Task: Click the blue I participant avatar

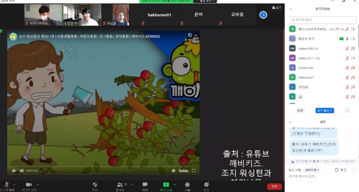Action: pos(293,87)
